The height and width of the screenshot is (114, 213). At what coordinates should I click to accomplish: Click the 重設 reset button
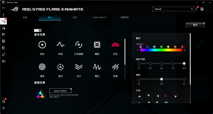coord(195,25)
